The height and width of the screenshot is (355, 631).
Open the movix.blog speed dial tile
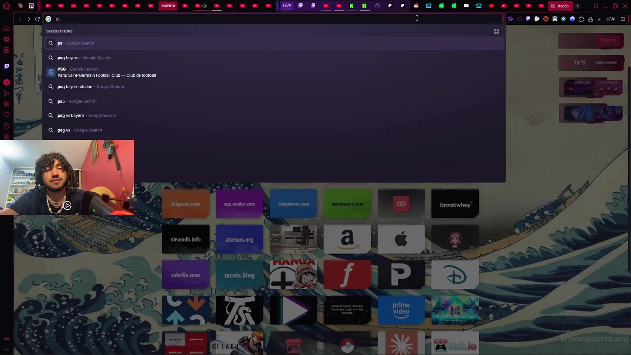[x=240, y=275]
